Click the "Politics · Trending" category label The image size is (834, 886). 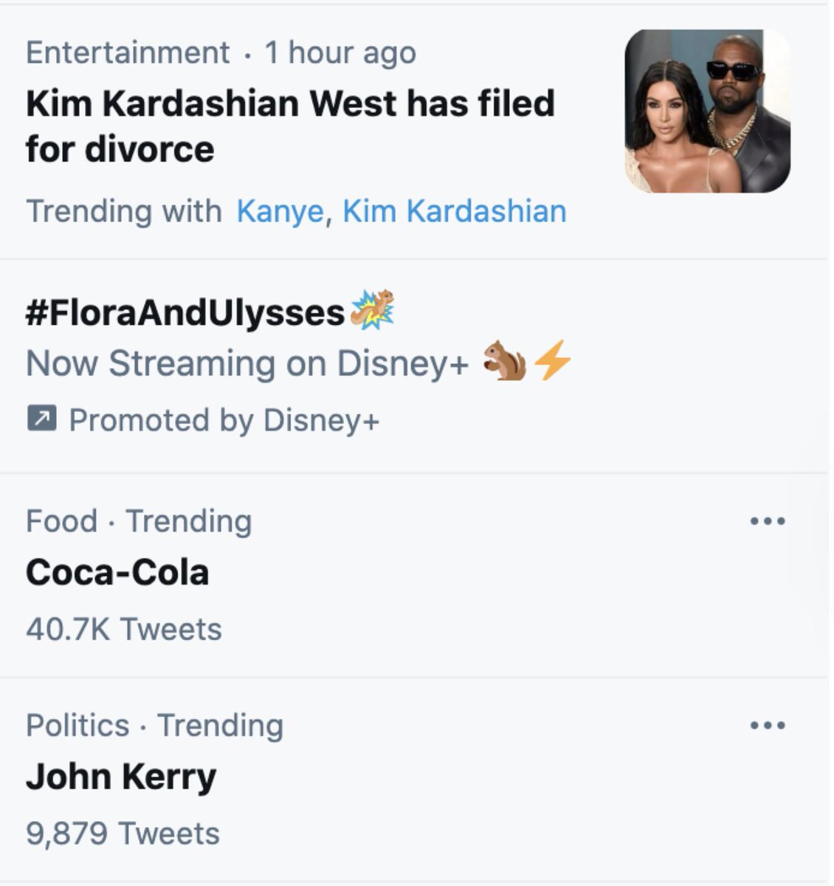[x=154, y=725]
